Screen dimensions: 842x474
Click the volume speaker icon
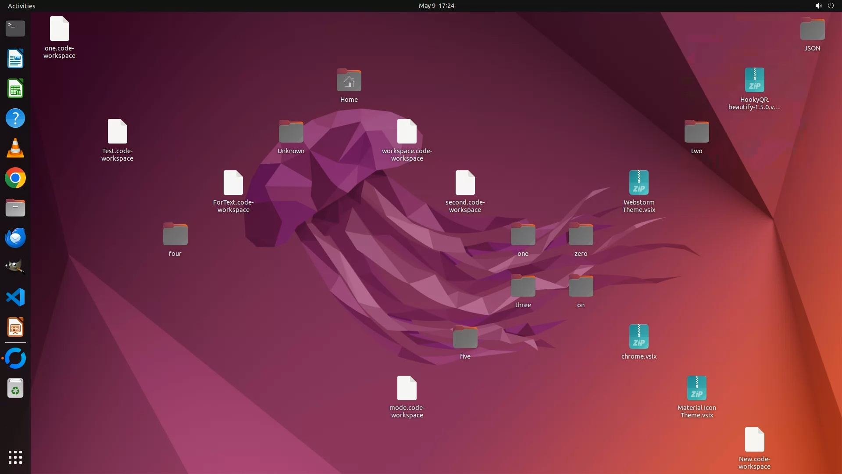click(818, 6)
